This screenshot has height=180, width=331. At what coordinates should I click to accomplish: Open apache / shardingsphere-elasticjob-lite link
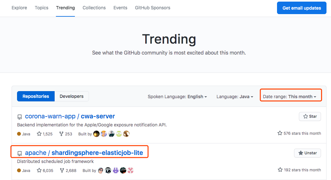tap(84, 153)
